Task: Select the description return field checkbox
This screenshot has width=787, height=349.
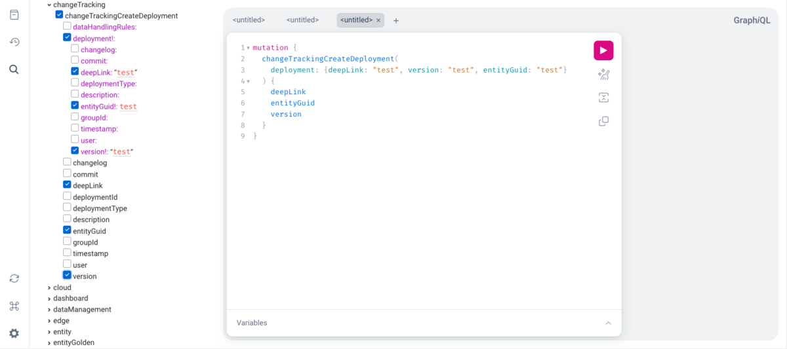Action: point(67,218)
